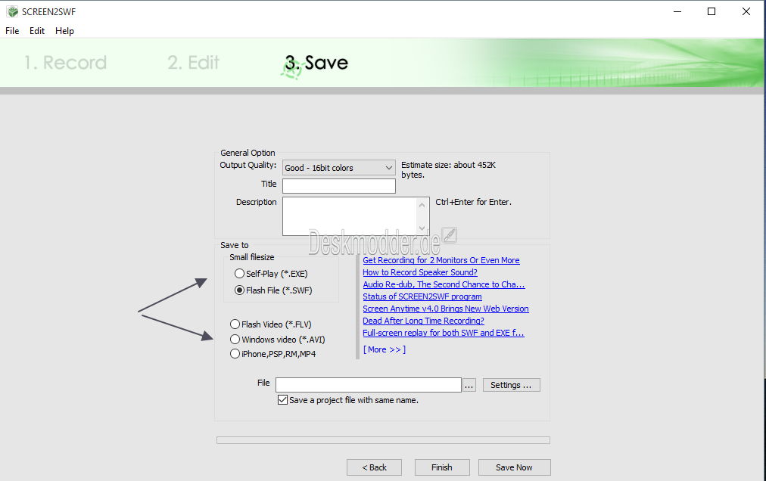Close the SCREEN2SWF window
766x481 pixels.
pyautogui.click(x=746, y=11)
